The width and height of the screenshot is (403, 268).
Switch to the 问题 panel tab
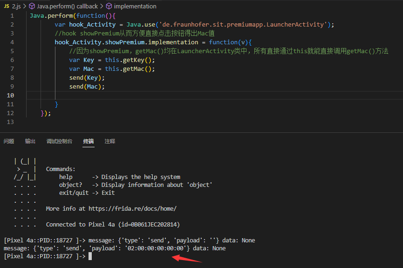pos(9,141)
